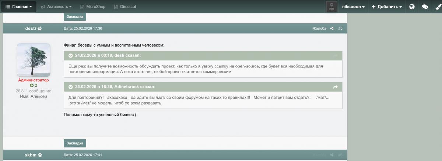
Task: Click the paw icon next to skbm
Action: 40,155
